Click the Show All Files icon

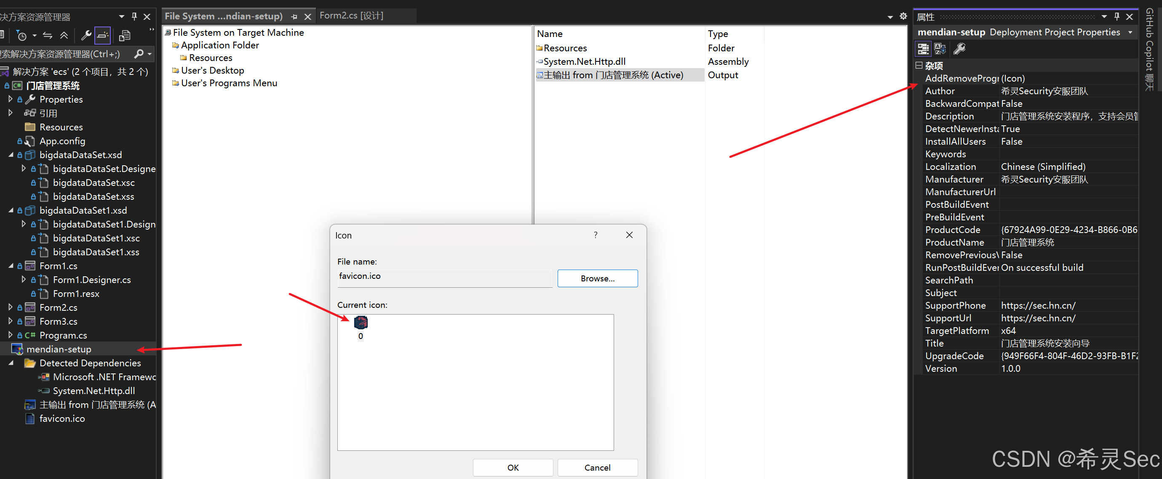125,36
